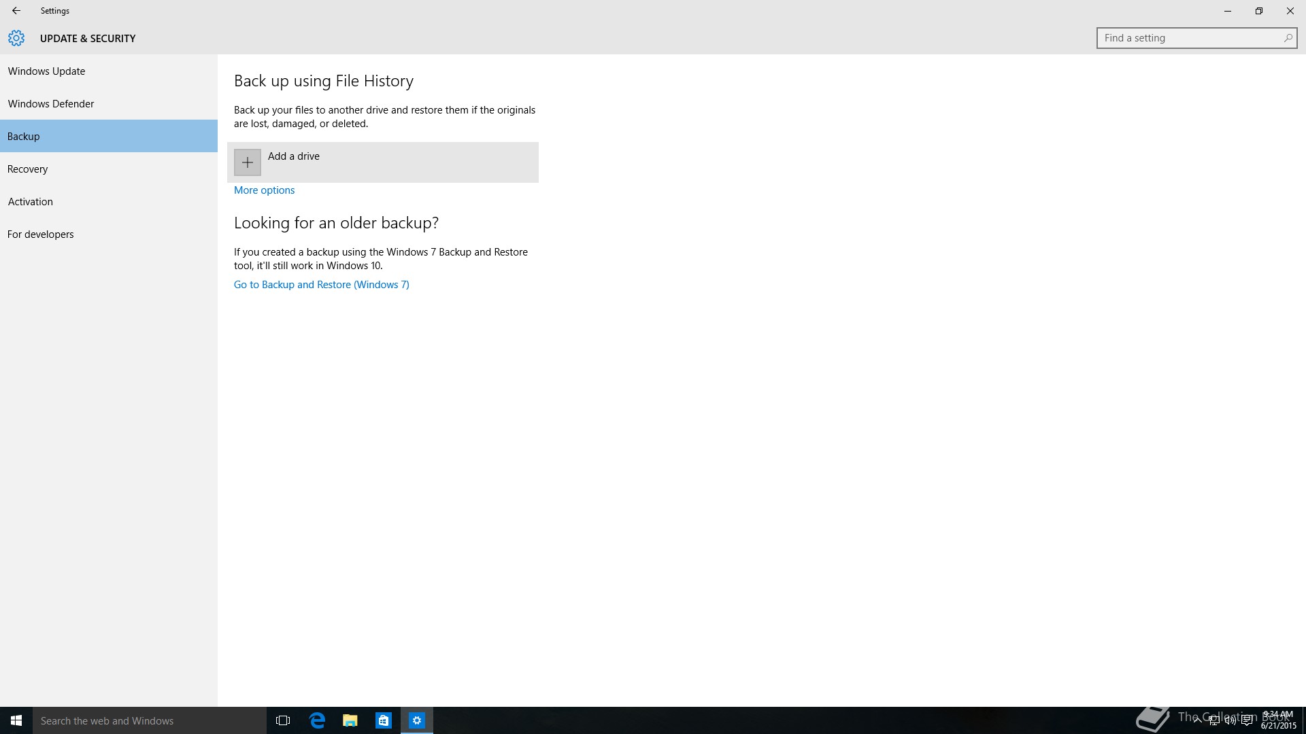Open the Microsoft Edge browser from taskbar

[317, 720]
